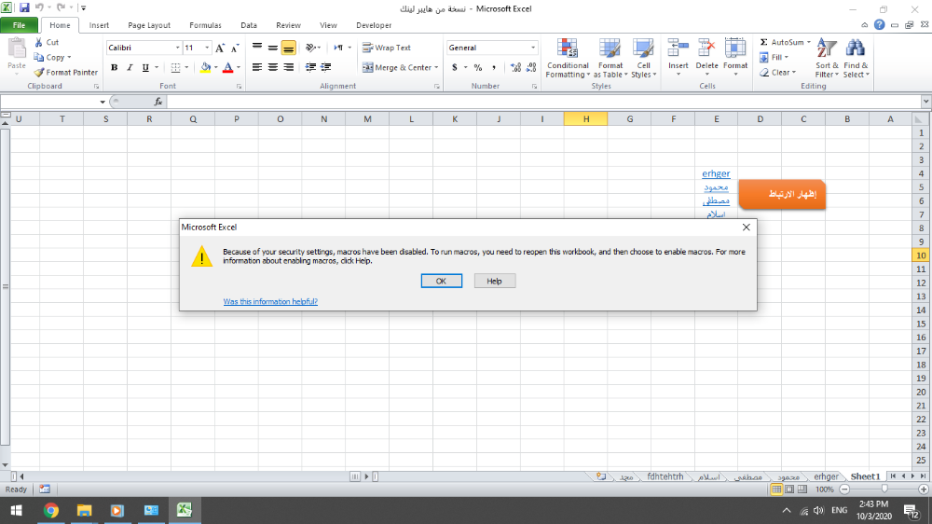Decrease font size with shrink icon
The image size is (932, 524).
[x=235, y=48]
